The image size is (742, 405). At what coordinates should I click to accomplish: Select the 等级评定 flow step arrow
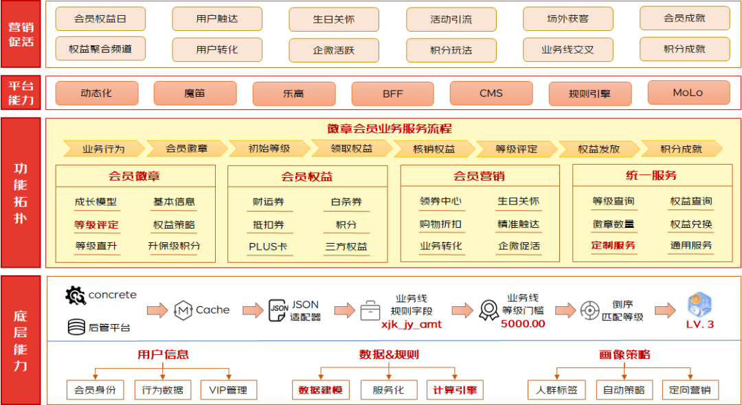[516, 149]
